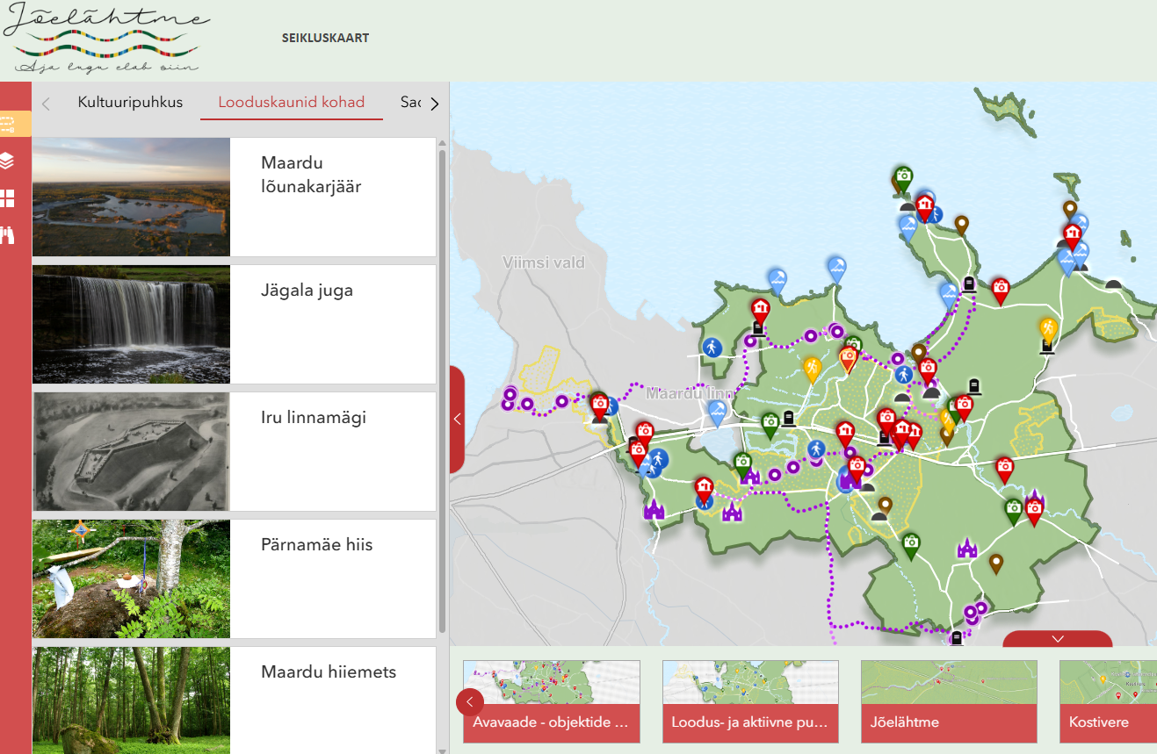This screenshot has width=1157, height=754.
Task: Switch to the Kultuuripuhkus tab
Action: tap(130, 103)
